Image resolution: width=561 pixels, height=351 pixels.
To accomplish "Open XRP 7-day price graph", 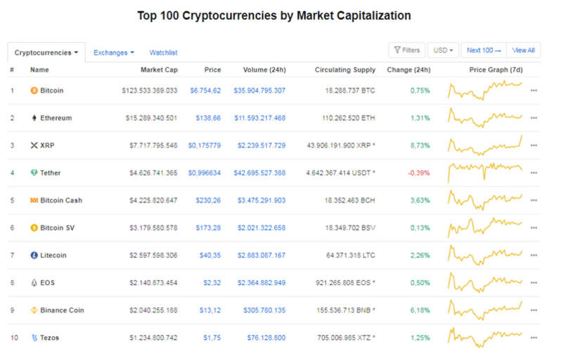I will (x=485, y=145).
